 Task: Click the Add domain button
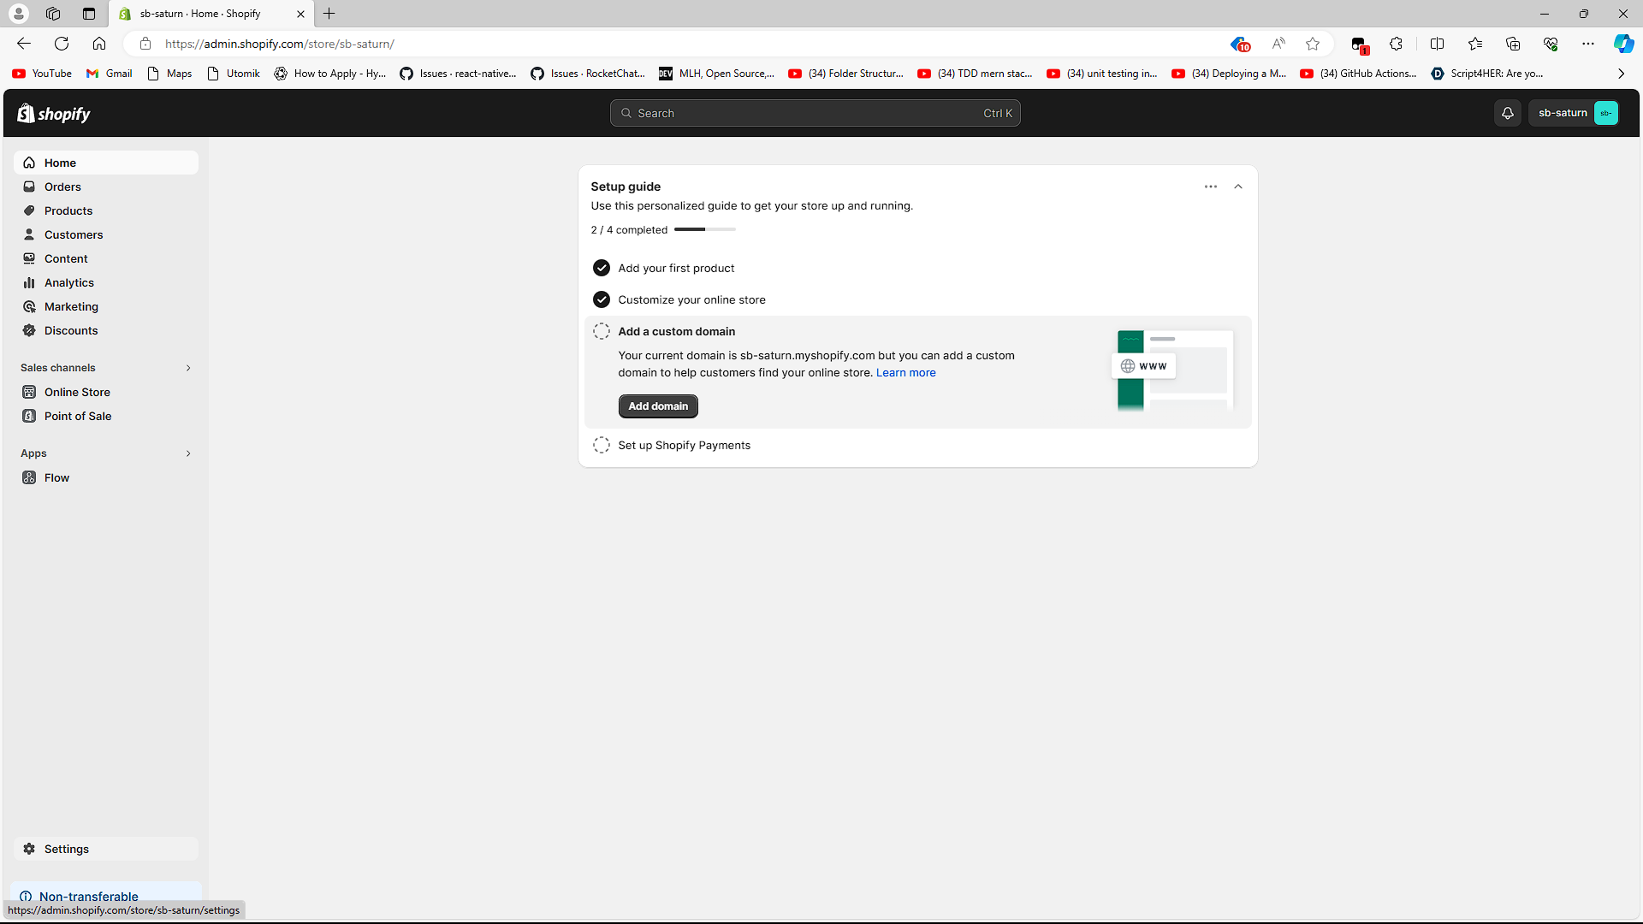coord(658,406)
